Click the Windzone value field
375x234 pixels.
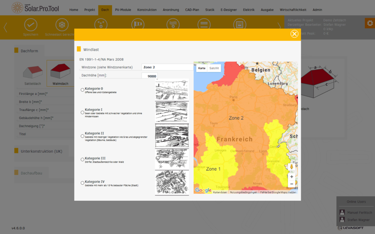(167, 67)
